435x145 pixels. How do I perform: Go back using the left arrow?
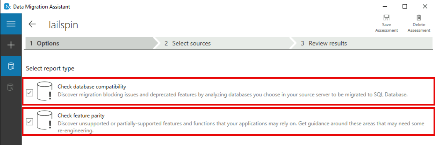[x=32, y=24]
